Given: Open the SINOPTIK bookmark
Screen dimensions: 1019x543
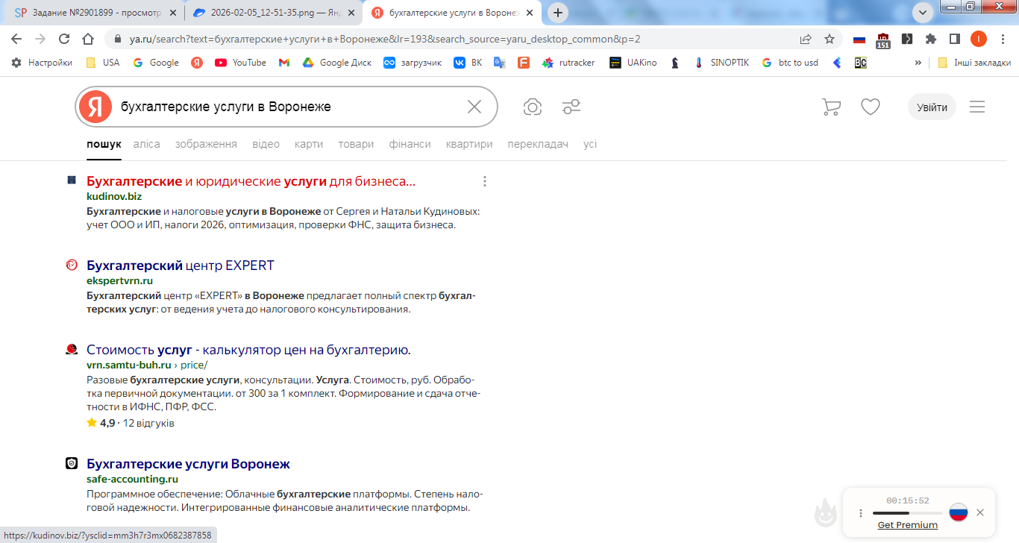Looking at the screenshot, I should click(721, 63).
